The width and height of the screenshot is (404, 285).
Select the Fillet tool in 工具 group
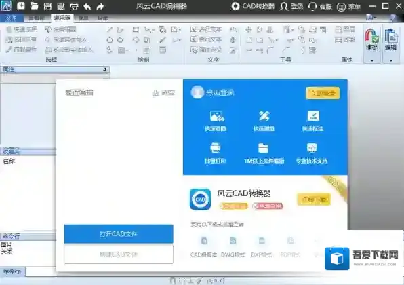click(270, 50)
